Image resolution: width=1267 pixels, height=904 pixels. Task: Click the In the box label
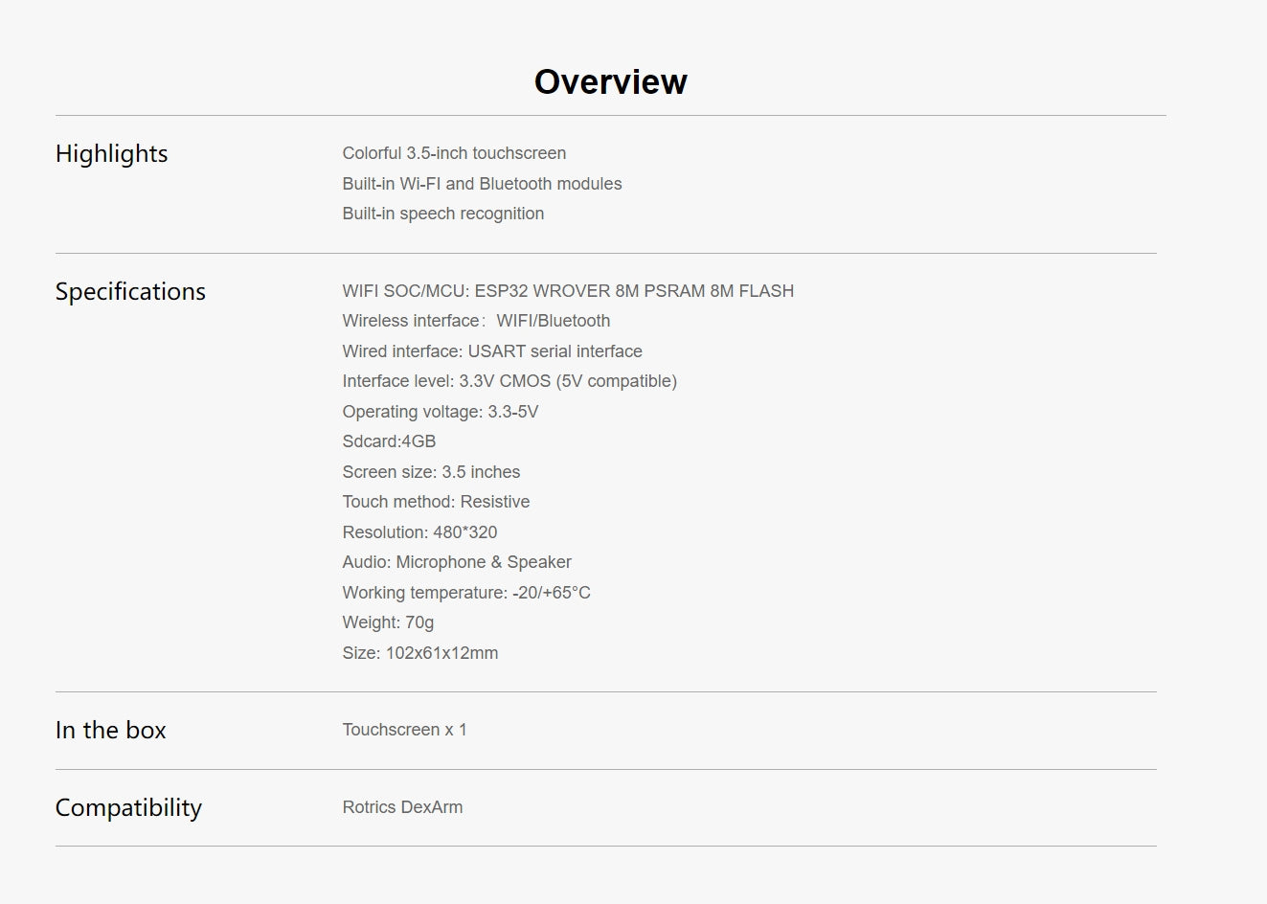click(x=110, y=731)
